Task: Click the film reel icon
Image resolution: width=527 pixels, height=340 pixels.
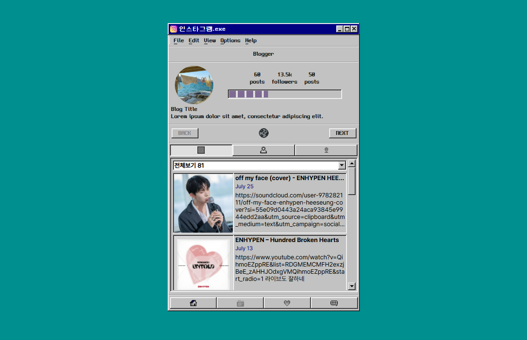Action: [x=264, y=133]
